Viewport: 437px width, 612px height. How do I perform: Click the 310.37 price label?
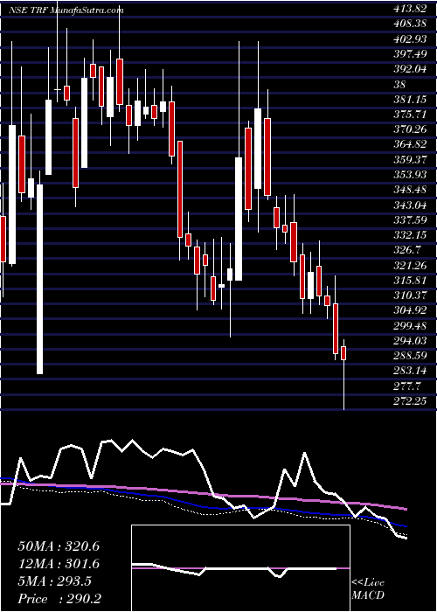pos(410,295)
